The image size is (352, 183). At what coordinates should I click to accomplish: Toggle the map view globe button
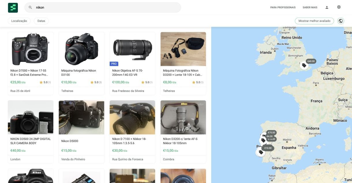click(x=341, y=21)
